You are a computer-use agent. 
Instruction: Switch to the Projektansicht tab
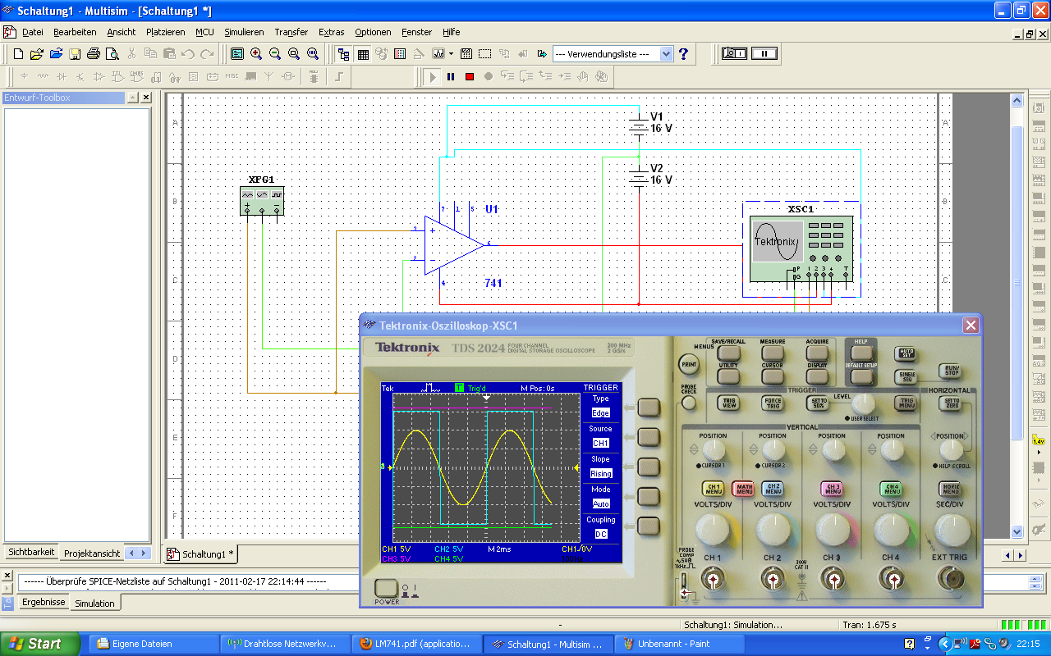pos(92,553)
